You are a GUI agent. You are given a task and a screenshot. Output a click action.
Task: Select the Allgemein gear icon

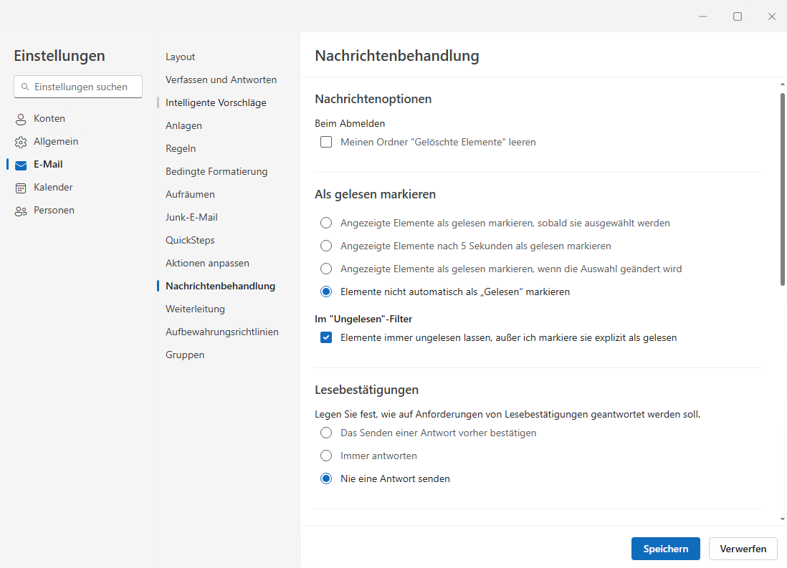21,141
